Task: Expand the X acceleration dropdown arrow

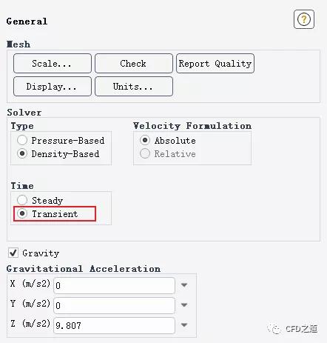Action: point(184,285)
